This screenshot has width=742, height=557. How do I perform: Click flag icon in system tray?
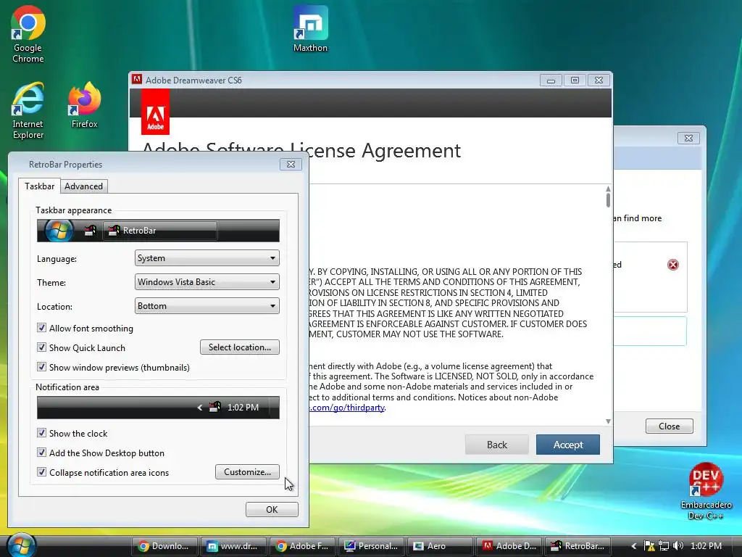click(649, 545)
